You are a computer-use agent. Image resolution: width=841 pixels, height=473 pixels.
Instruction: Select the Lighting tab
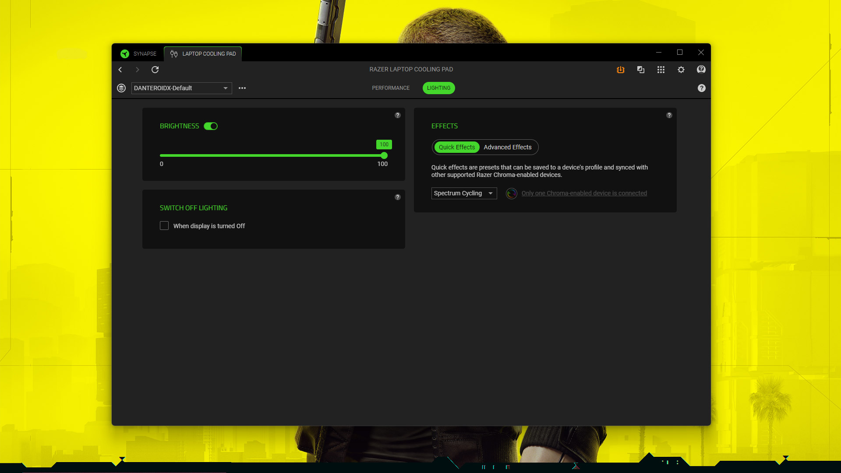(x=439, y=88)
